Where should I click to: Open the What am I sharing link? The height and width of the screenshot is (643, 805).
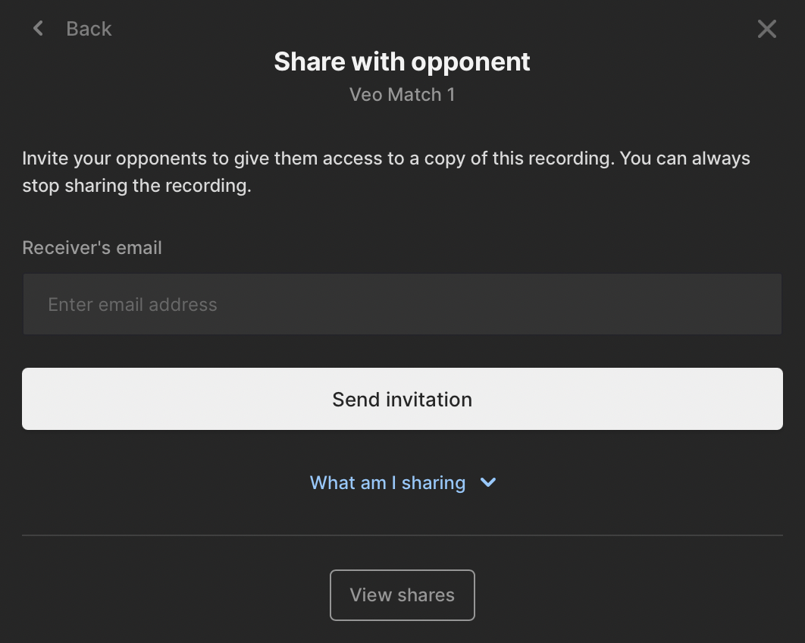[387, 482]
